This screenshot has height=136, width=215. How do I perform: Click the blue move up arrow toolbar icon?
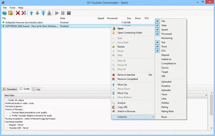(x=32, y=13)
